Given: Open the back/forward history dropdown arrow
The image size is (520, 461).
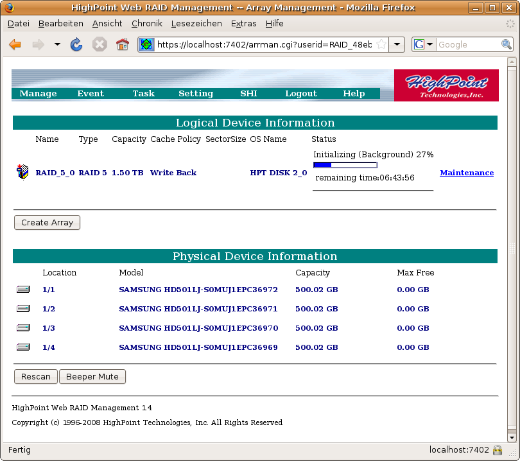Looking at the screenshot, I should (57, 44).
